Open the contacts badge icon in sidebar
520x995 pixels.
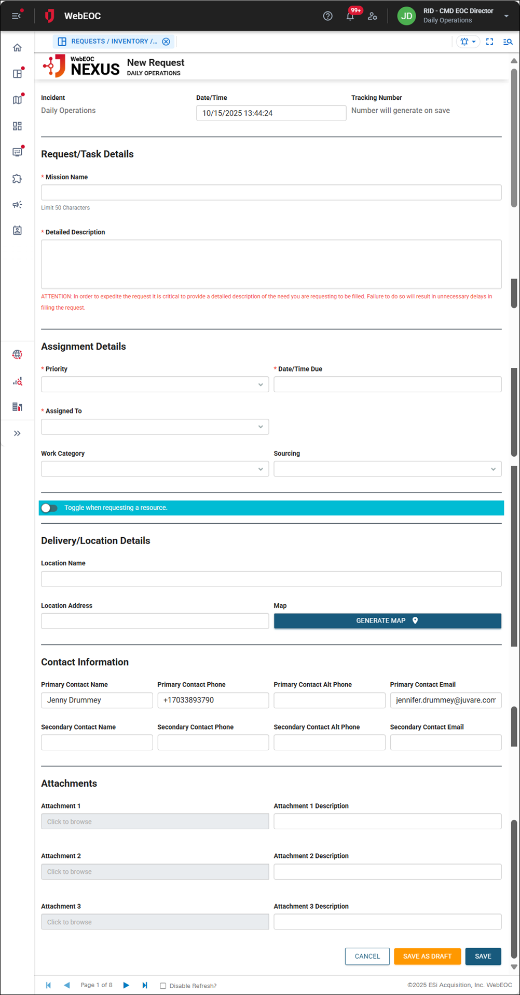pos(17,230)
